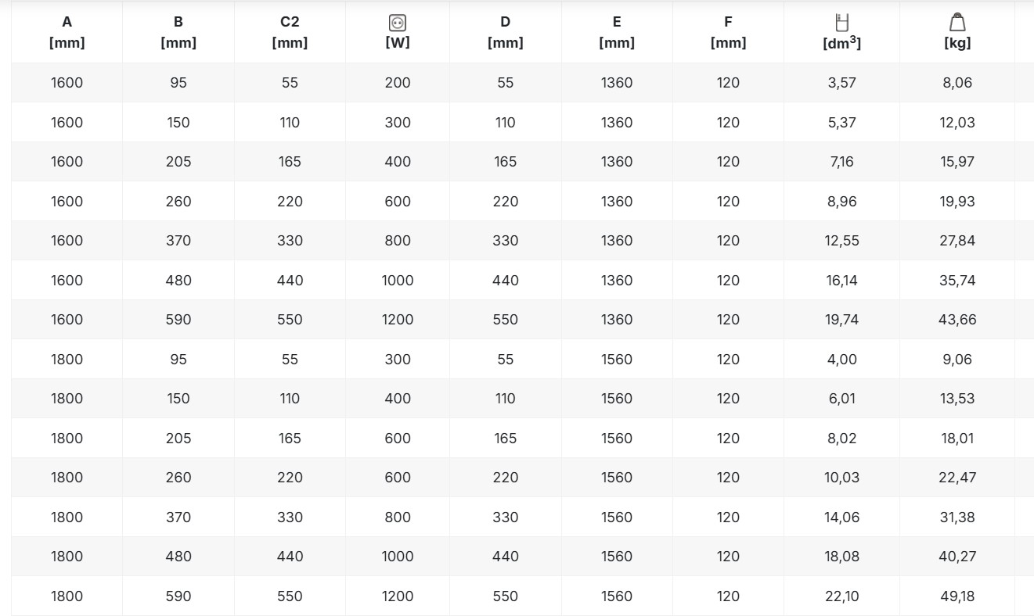Screen dimensions: 1034x616
Task: Select the A [mm] column header
Action: (67, 33)
